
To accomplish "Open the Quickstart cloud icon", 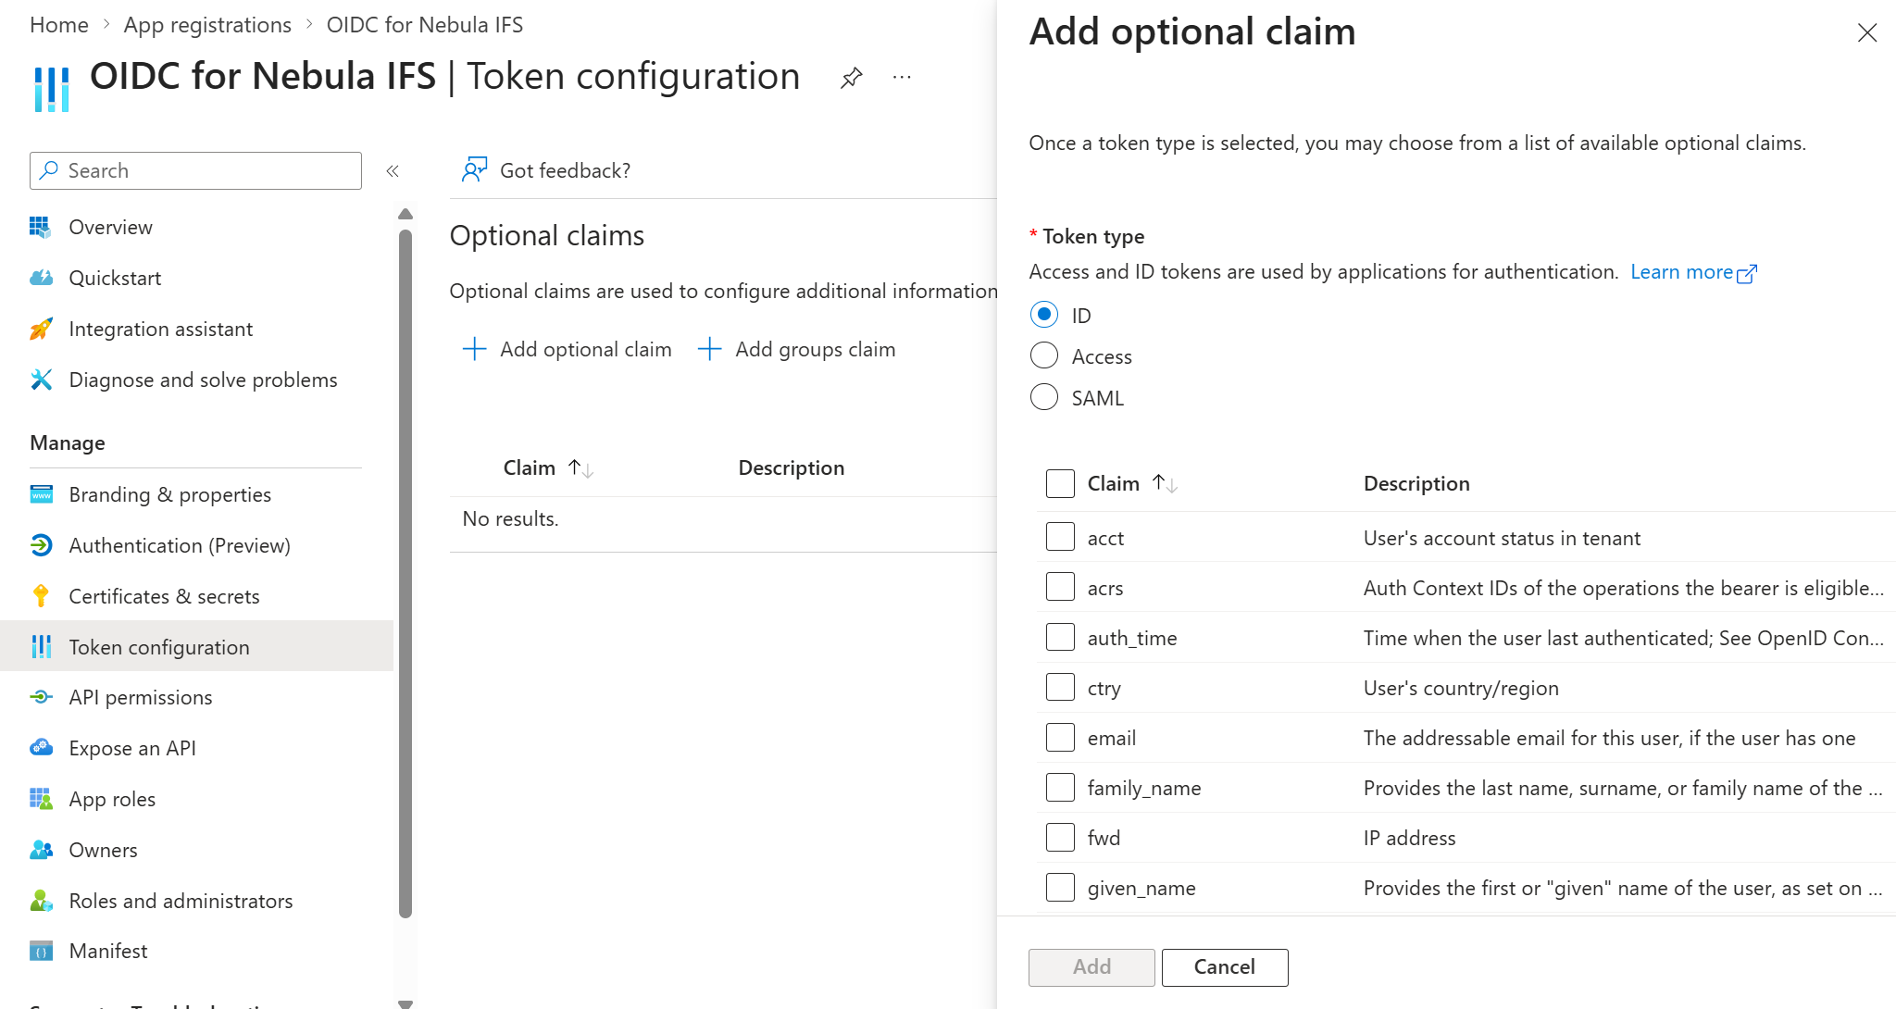I will pos(41,278).
